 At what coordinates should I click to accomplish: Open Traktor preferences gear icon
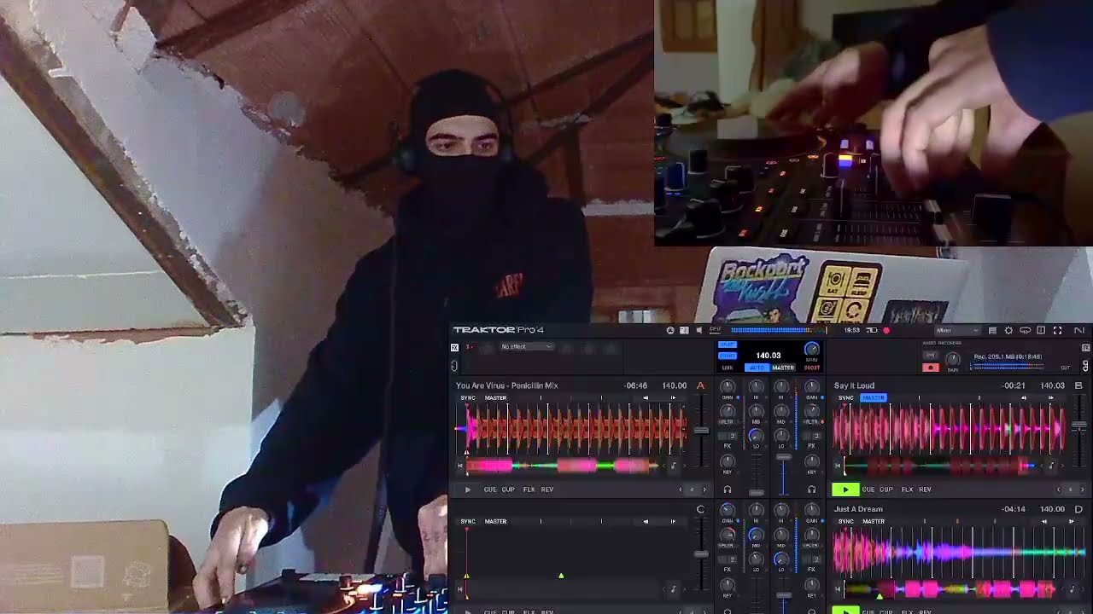pos(1008,330)
